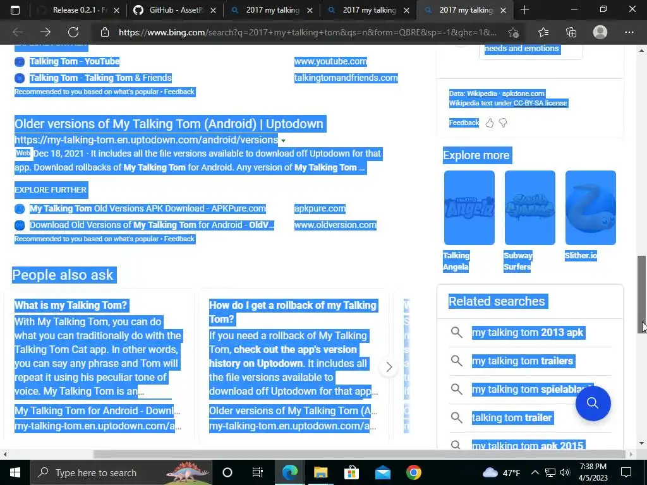The height and width of the screenshot is (485, 647).
Task: Open My Talking Tom for Android answer source link
Action: tap(97, 410)
